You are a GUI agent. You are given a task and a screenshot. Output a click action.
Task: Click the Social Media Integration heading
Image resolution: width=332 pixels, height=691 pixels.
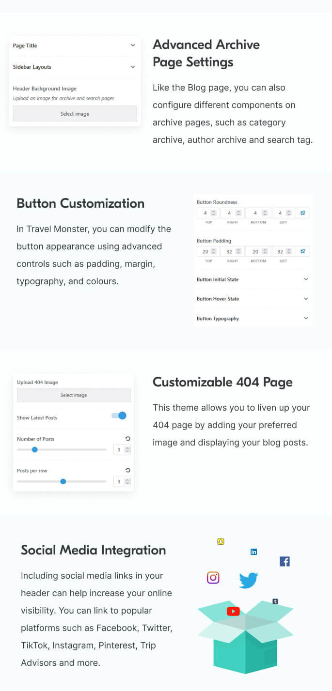(x=94, y=550)
